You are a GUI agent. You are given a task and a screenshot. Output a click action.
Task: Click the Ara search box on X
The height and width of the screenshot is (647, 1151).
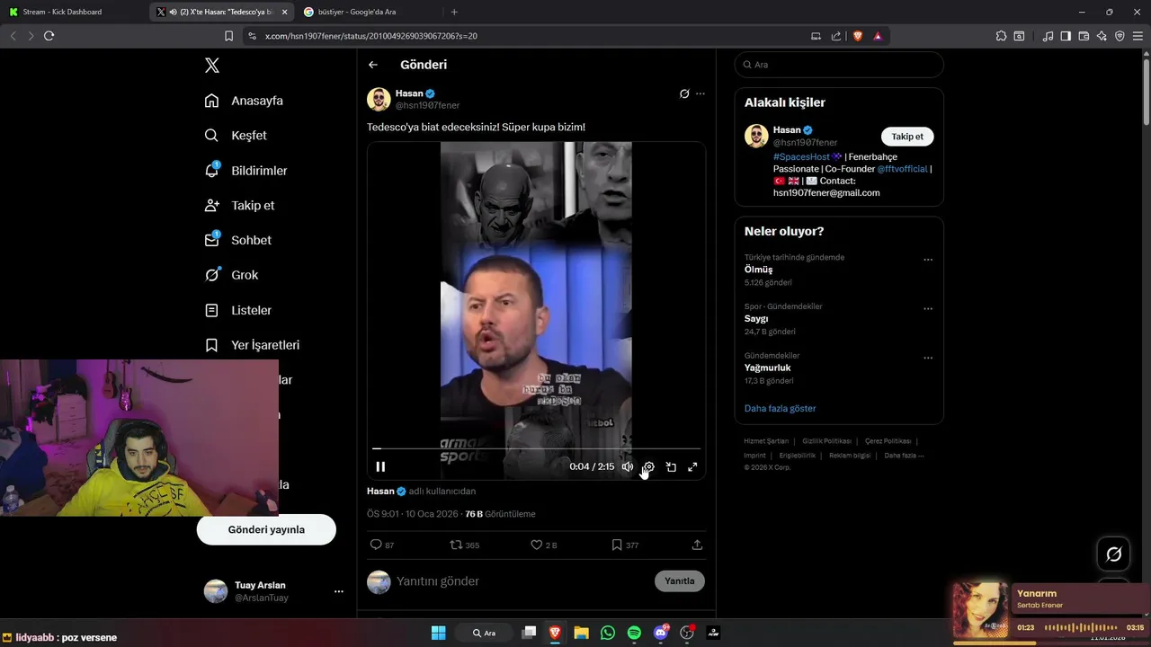point(839,65)
